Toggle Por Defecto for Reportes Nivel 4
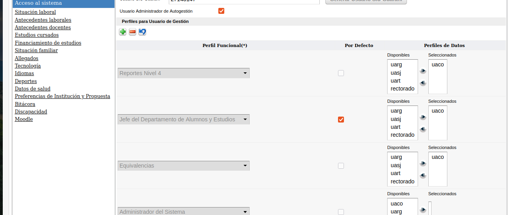Image resolution: width=508 pixels, height=215 pixels. tap(341, 73)
